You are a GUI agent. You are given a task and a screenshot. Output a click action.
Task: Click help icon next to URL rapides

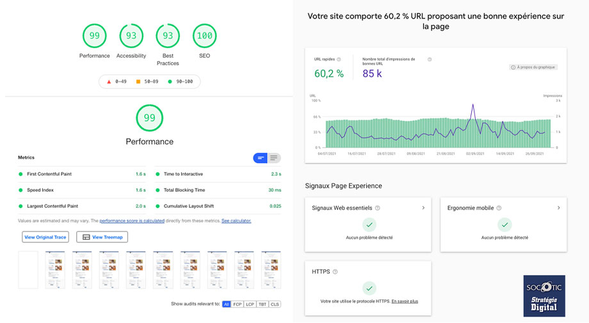[x=339, y=59]
